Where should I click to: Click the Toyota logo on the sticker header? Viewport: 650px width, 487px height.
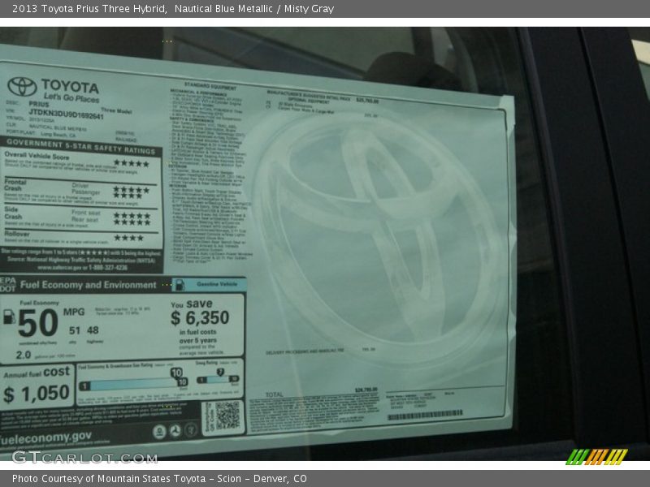[22, 86]
